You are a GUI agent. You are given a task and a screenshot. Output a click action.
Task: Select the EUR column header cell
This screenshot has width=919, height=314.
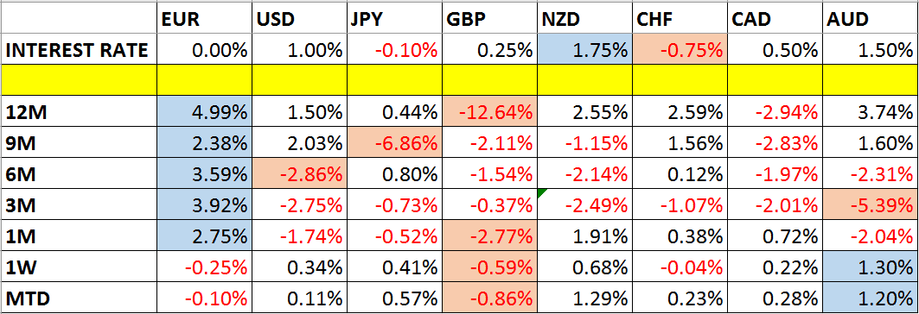[205, 20]
